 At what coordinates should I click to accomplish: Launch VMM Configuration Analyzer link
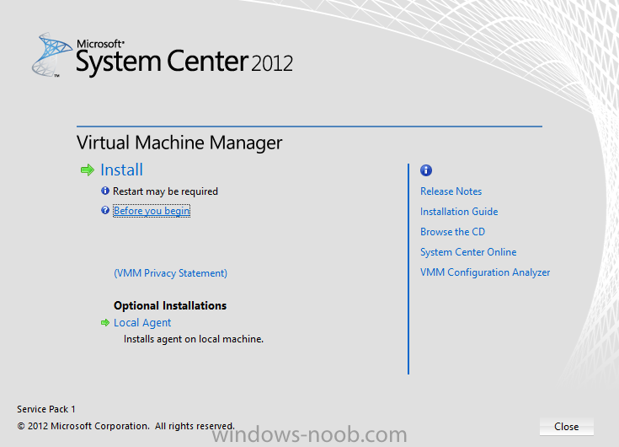click(x=485, y=272)
